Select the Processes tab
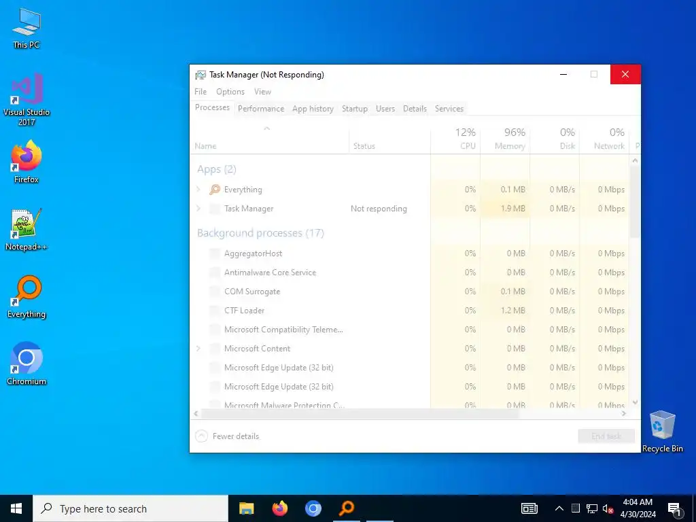 [212, 107]
